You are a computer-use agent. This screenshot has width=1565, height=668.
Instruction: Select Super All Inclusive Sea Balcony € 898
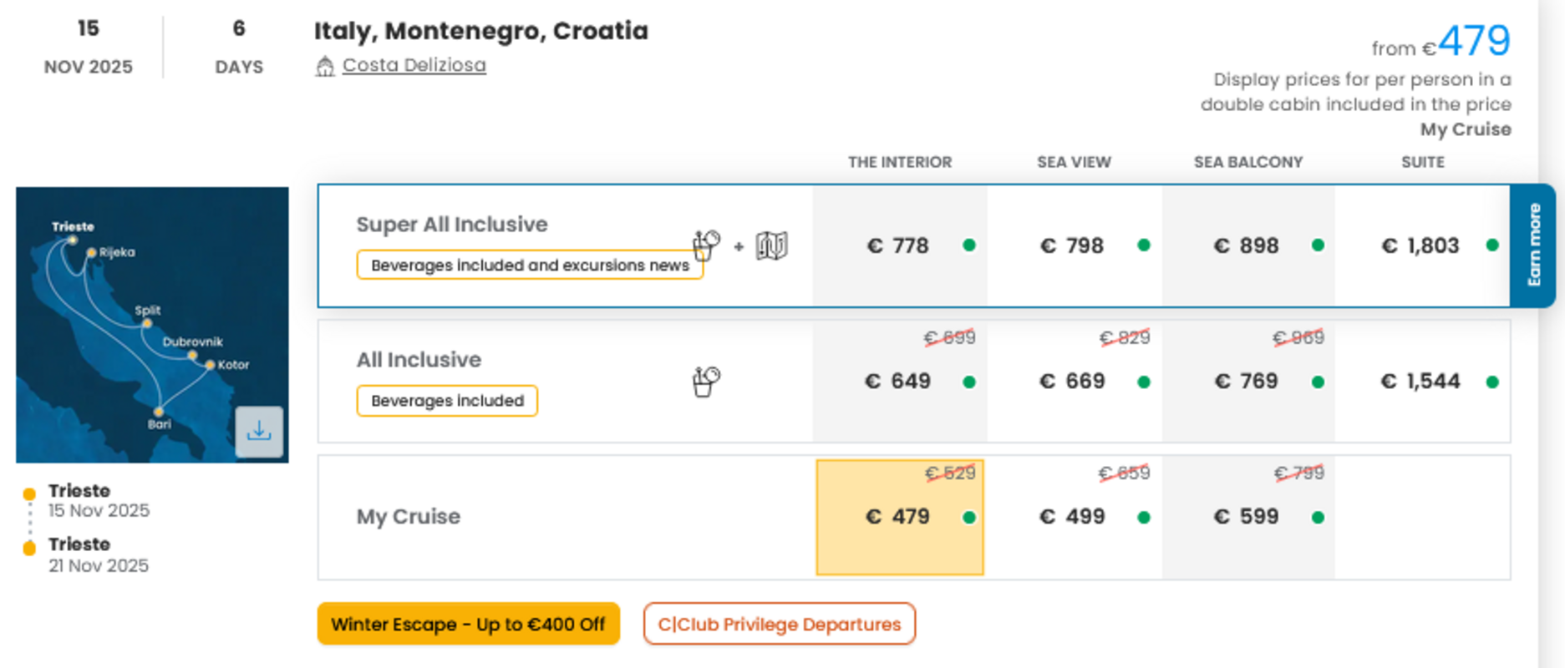click(1248, 245)
